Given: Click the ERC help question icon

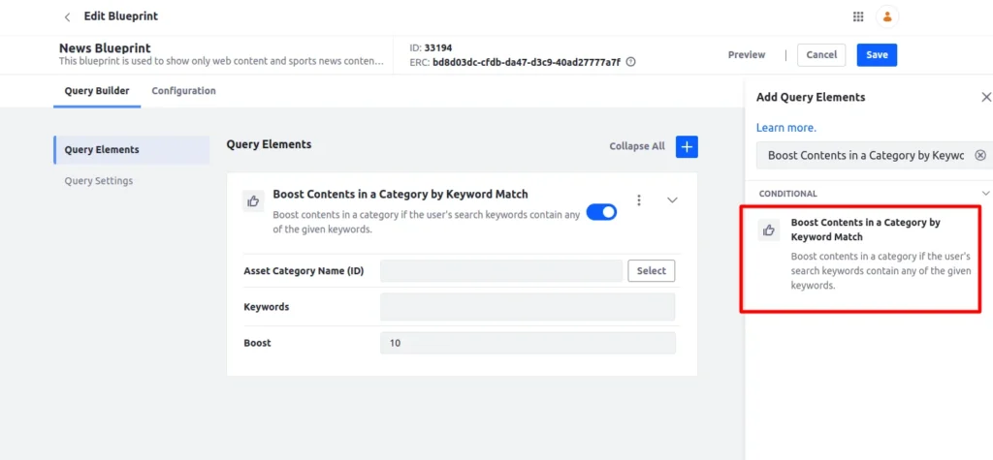Looking at the screenshot, I should (630, 63).
